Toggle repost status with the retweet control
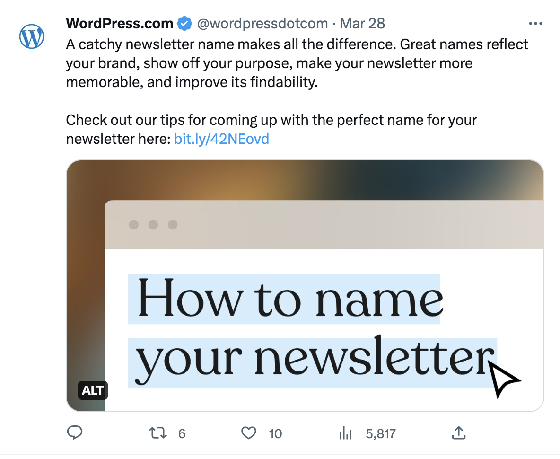Image resolution: width=560 pixels, height=459 pixels. pos(157,433)
